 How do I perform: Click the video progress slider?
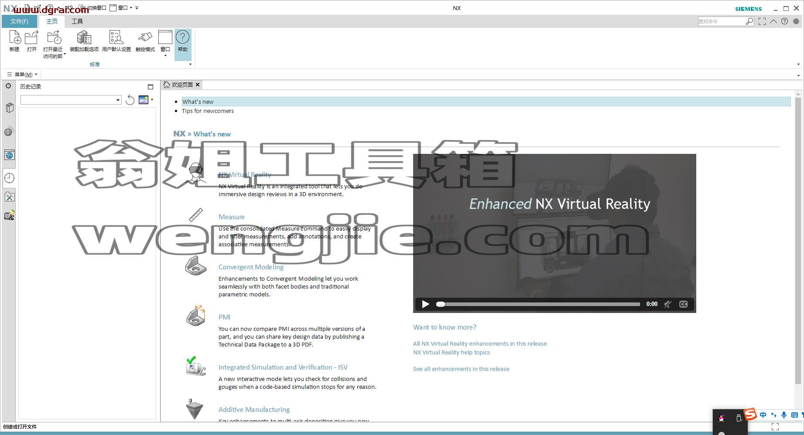click(x=540, y=304)
